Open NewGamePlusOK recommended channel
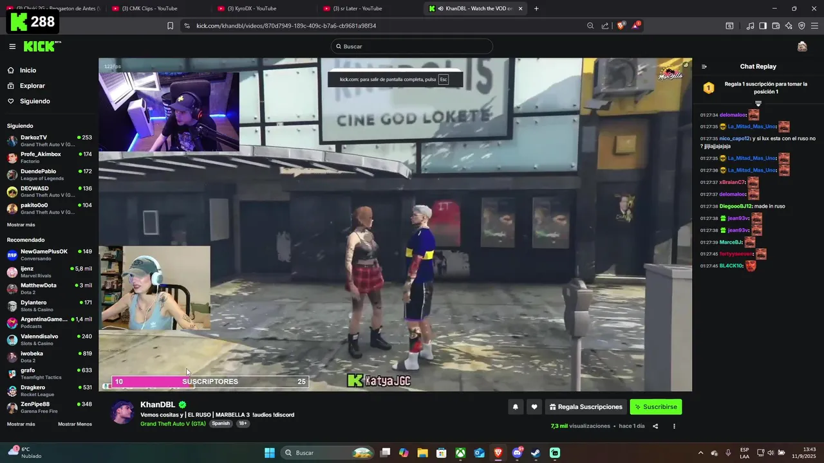Screen dimensions: 824x463 pos(49,255)
